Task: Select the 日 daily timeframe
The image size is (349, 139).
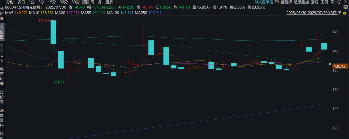Action: point(85,2)
